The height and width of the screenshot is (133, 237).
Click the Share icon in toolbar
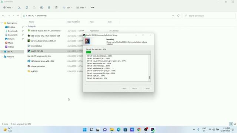(49, 7)
